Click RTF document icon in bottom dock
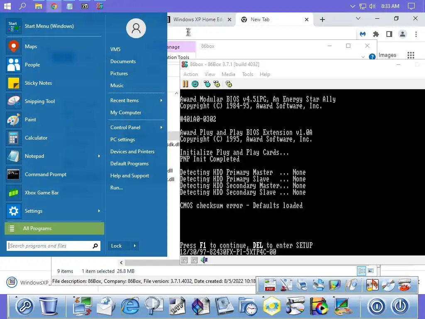 click(x=177, y=306)
